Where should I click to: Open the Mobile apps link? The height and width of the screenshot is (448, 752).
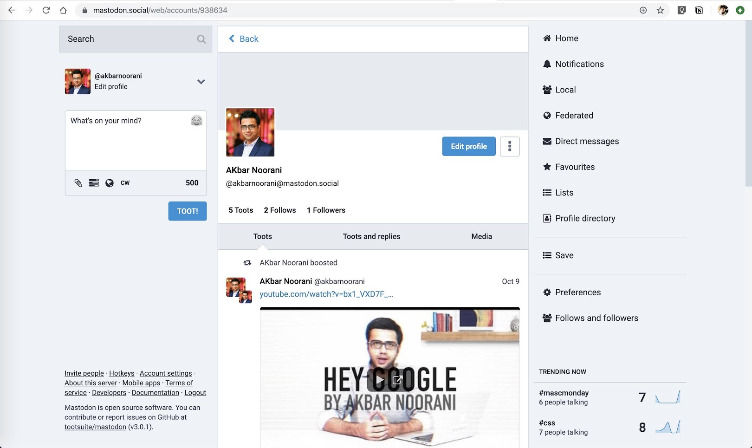[x=141, y=383]
